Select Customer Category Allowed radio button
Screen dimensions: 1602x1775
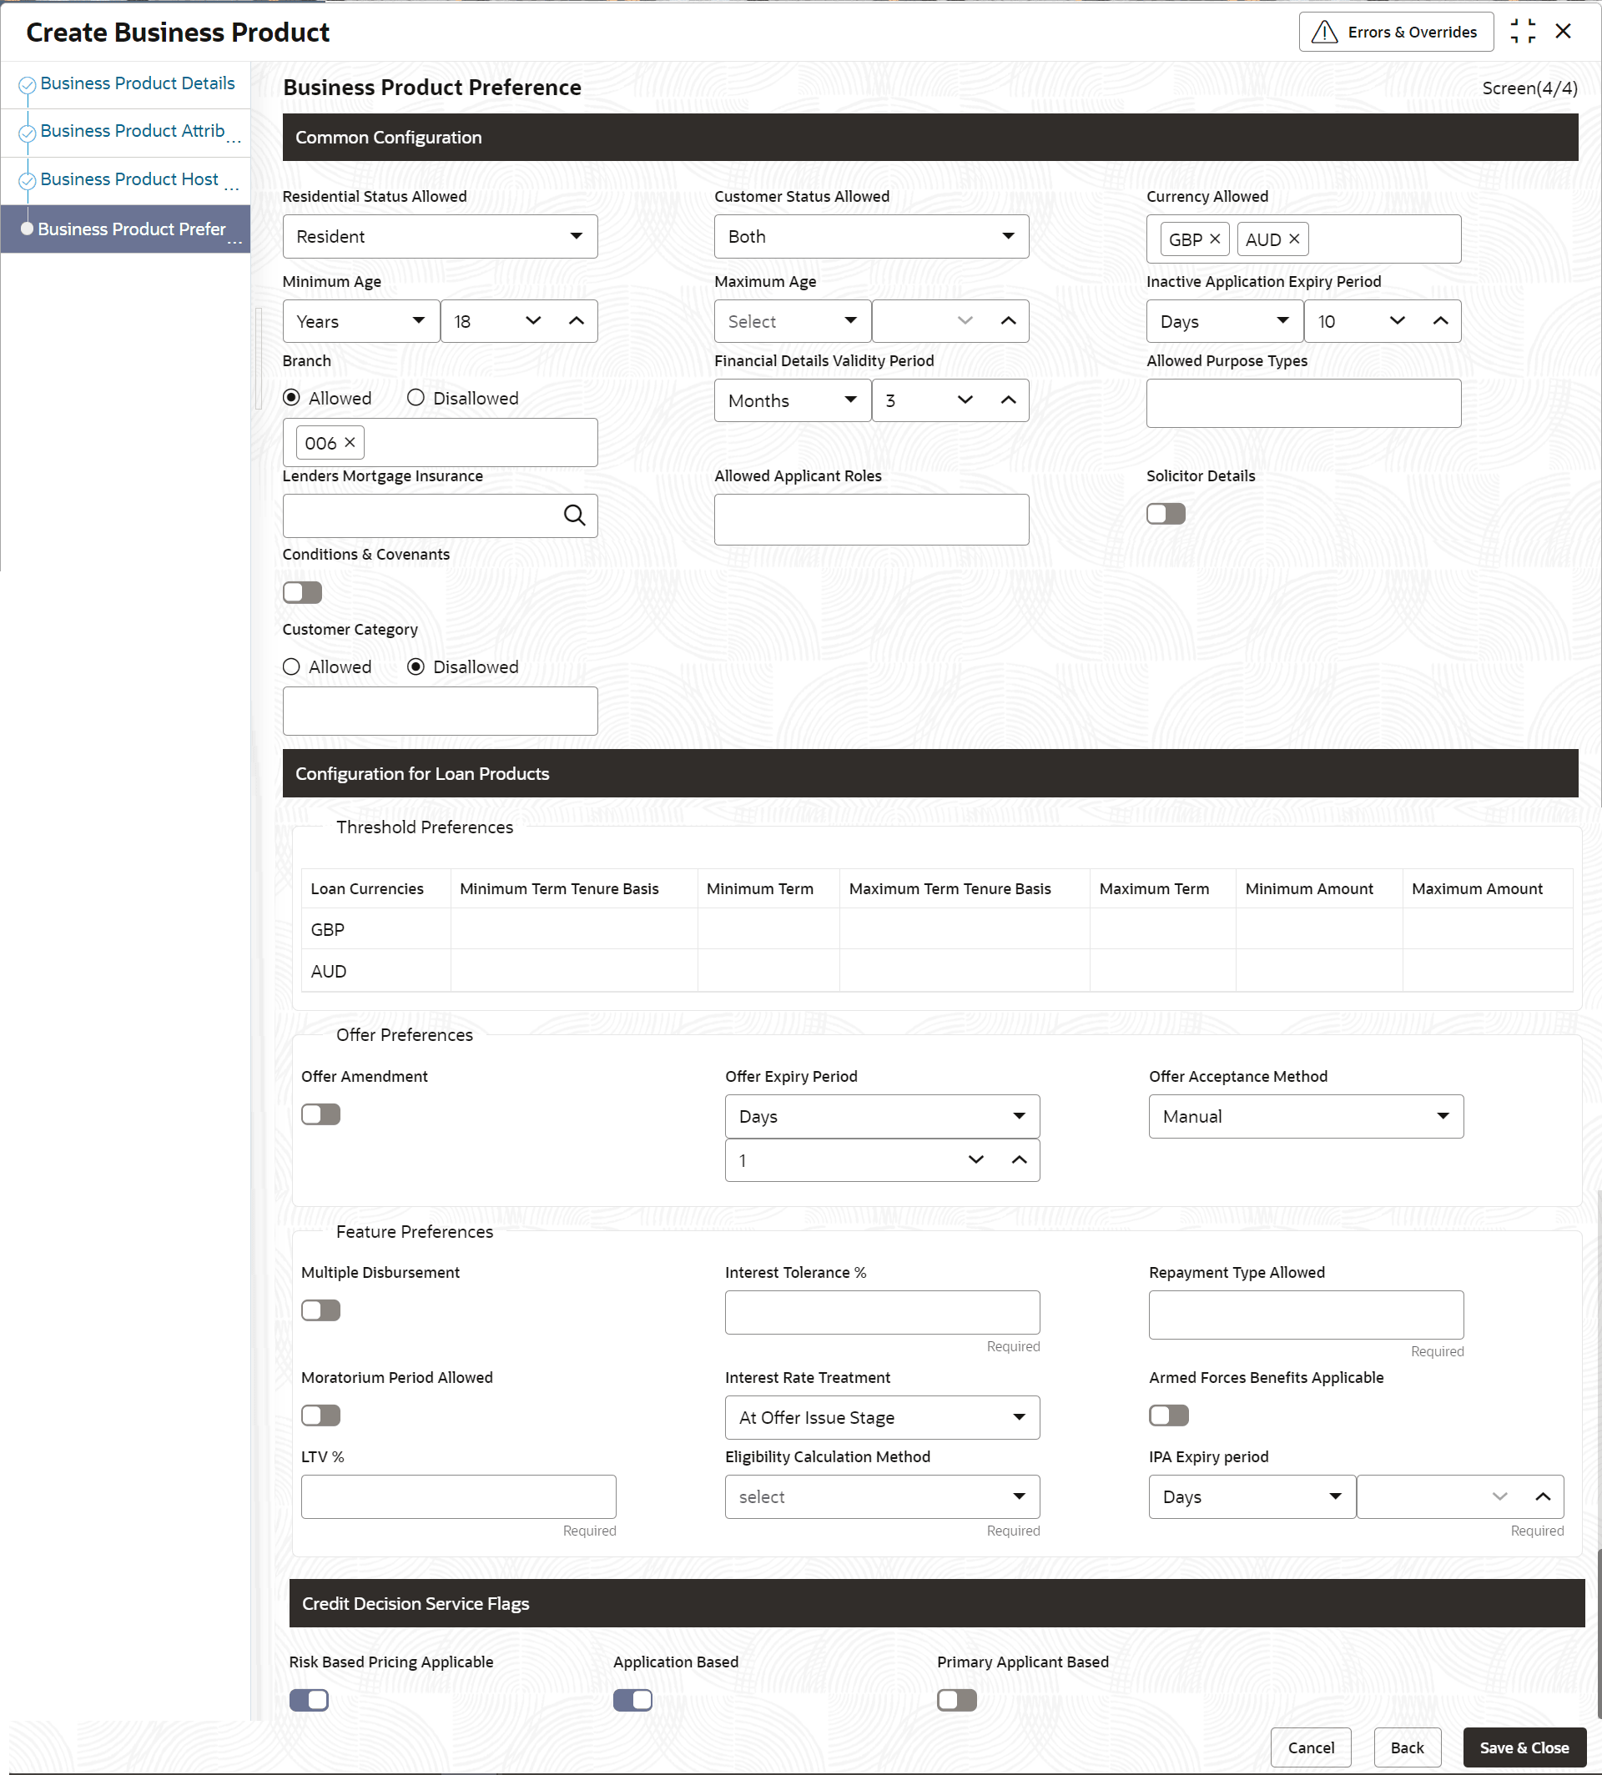[x=291, y=667]
